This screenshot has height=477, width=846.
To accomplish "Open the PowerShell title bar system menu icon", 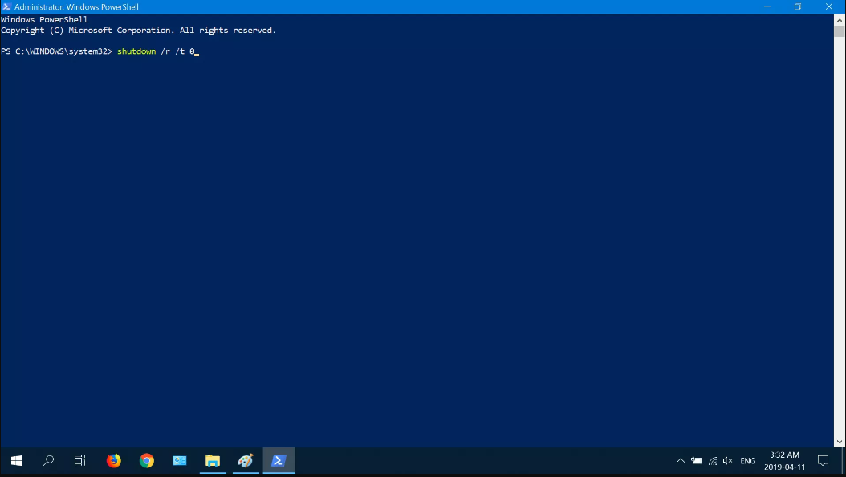I will [x=6, y=6].
